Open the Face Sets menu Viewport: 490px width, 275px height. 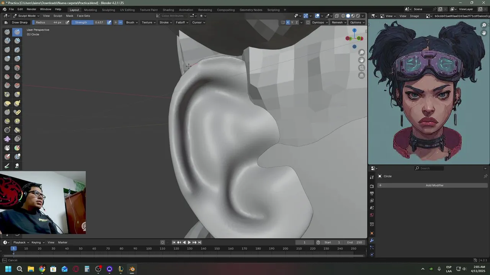[x=83, y=16]
